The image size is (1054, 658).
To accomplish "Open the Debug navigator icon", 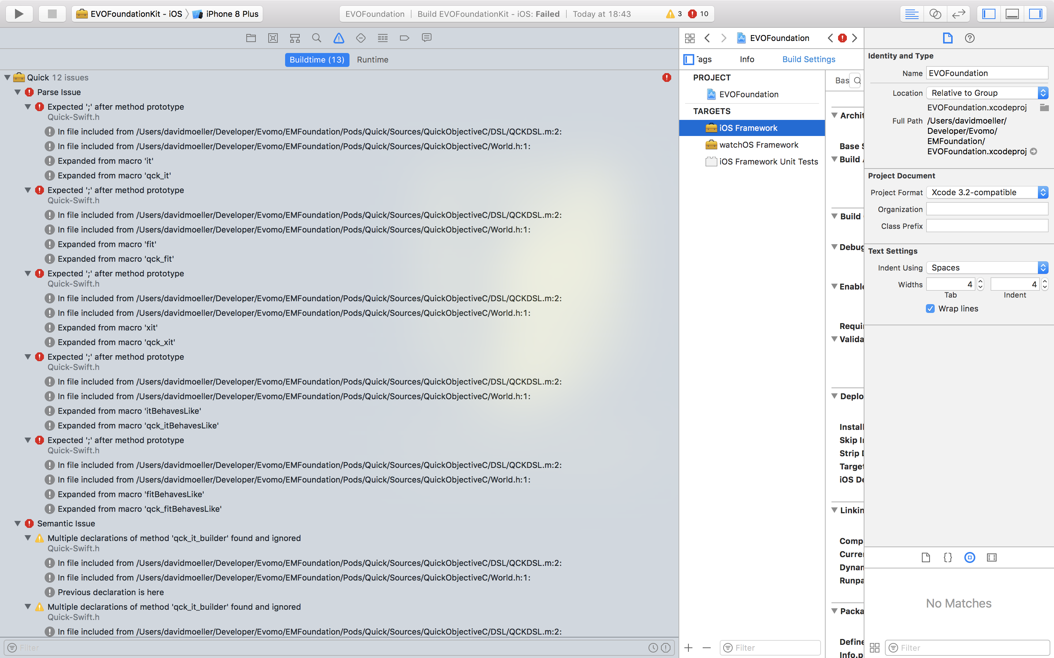I will (x=383, y=38).
